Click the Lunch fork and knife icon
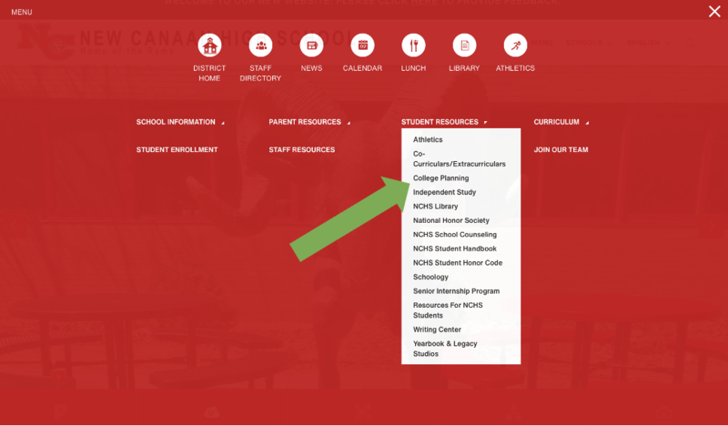This screenshot has width=728, height=426. point(413,46)
